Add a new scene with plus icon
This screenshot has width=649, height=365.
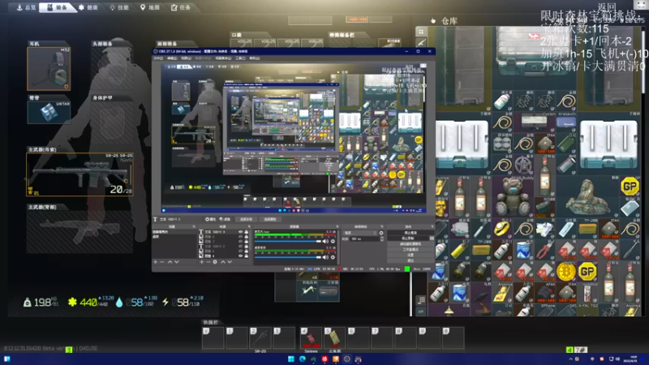[156, 262]
